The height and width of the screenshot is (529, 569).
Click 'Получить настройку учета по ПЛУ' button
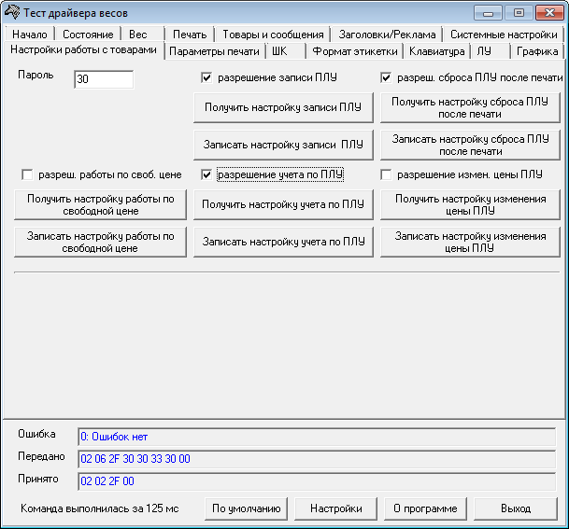(283, 204)
